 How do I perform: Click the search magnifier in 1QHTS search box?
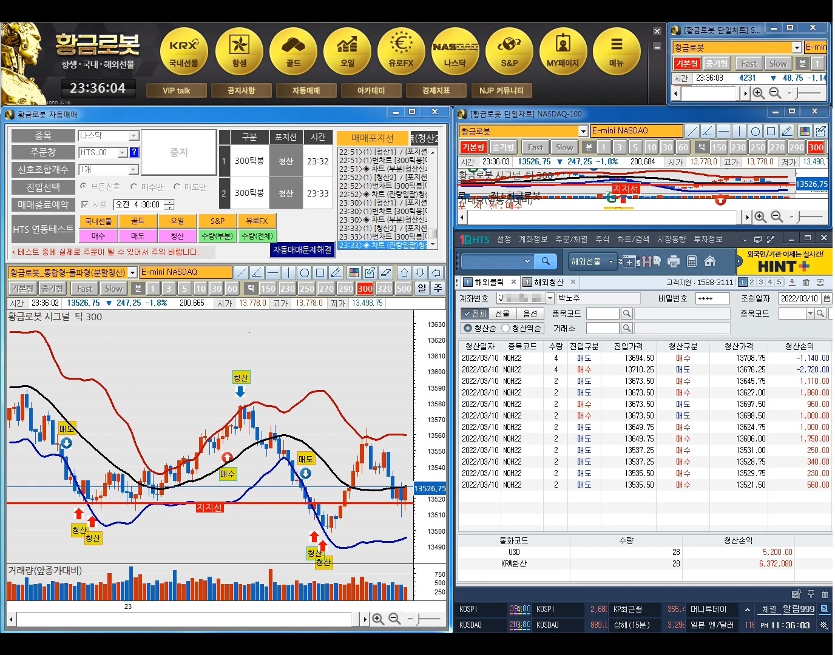coord(546,261)
